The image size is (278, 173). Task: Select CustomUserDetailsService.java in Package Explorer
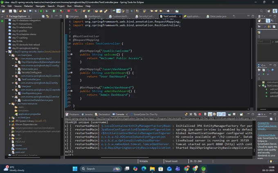click(x=37, y=100)
